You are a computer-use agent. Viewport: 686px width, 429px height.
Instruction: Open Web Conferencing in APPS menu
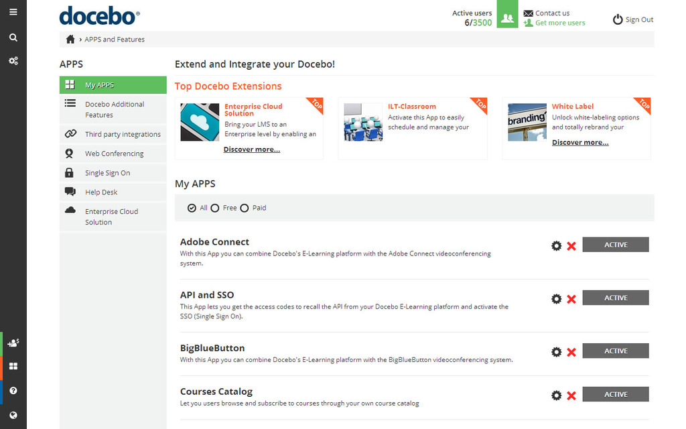[114, 154]
